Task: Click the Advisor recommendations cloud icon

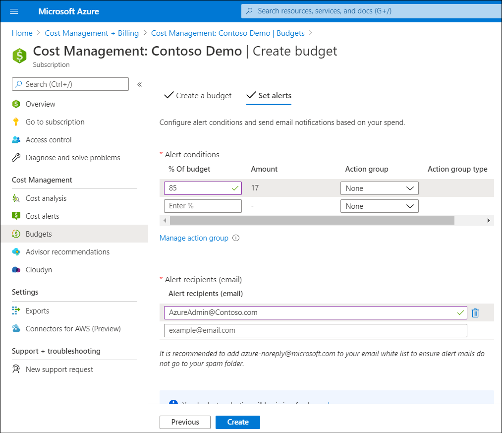Action: 16,252
